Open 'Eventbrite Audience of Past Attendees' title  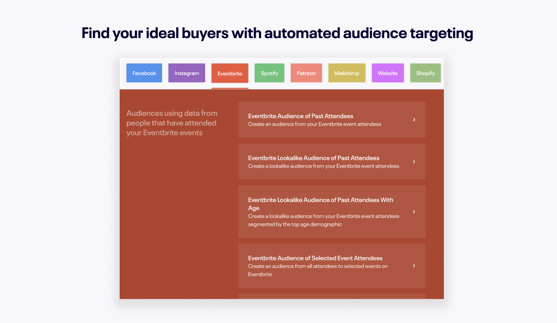(x=300, y=116)
